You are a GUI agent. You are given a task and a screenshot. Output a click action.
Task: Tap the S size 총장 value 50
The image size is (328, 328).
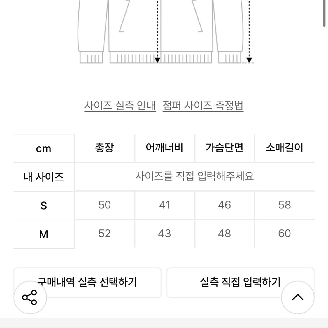104,205
